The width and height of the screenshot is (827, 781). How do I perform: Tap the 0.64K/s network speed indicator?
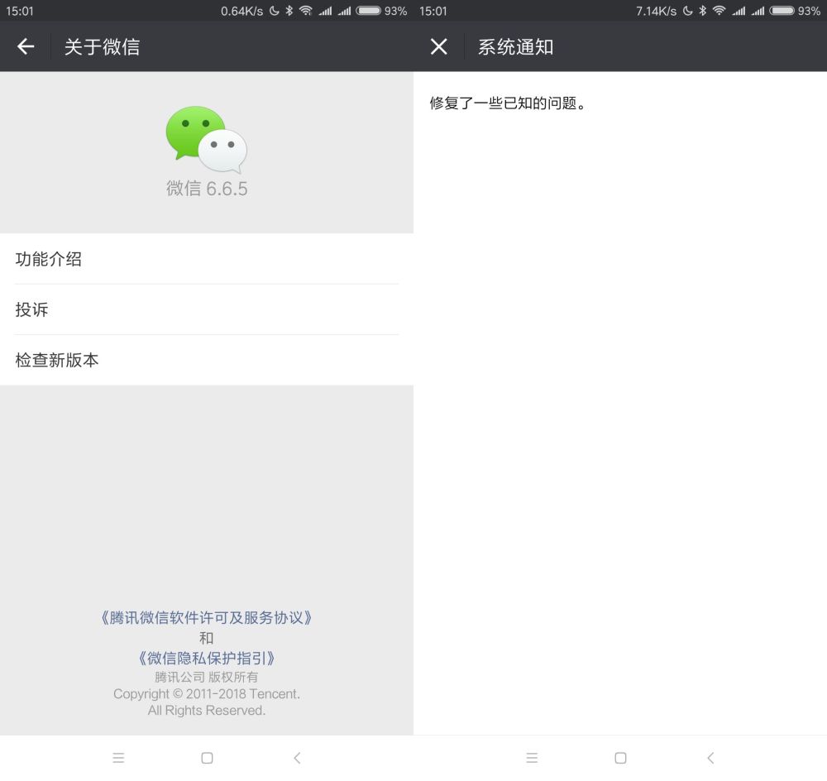pyautogui.click(x=241, y=11)
